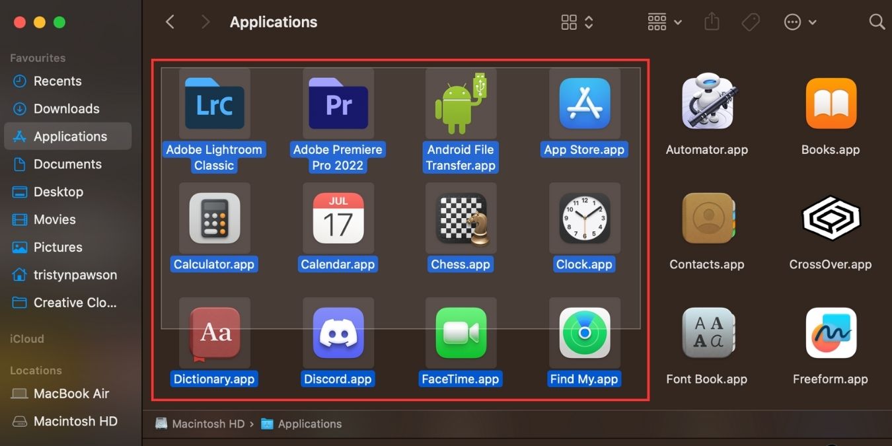Open Creative Cloud folder in sidebar
This screenshot has width=892, height=446.
click(68, 303)
